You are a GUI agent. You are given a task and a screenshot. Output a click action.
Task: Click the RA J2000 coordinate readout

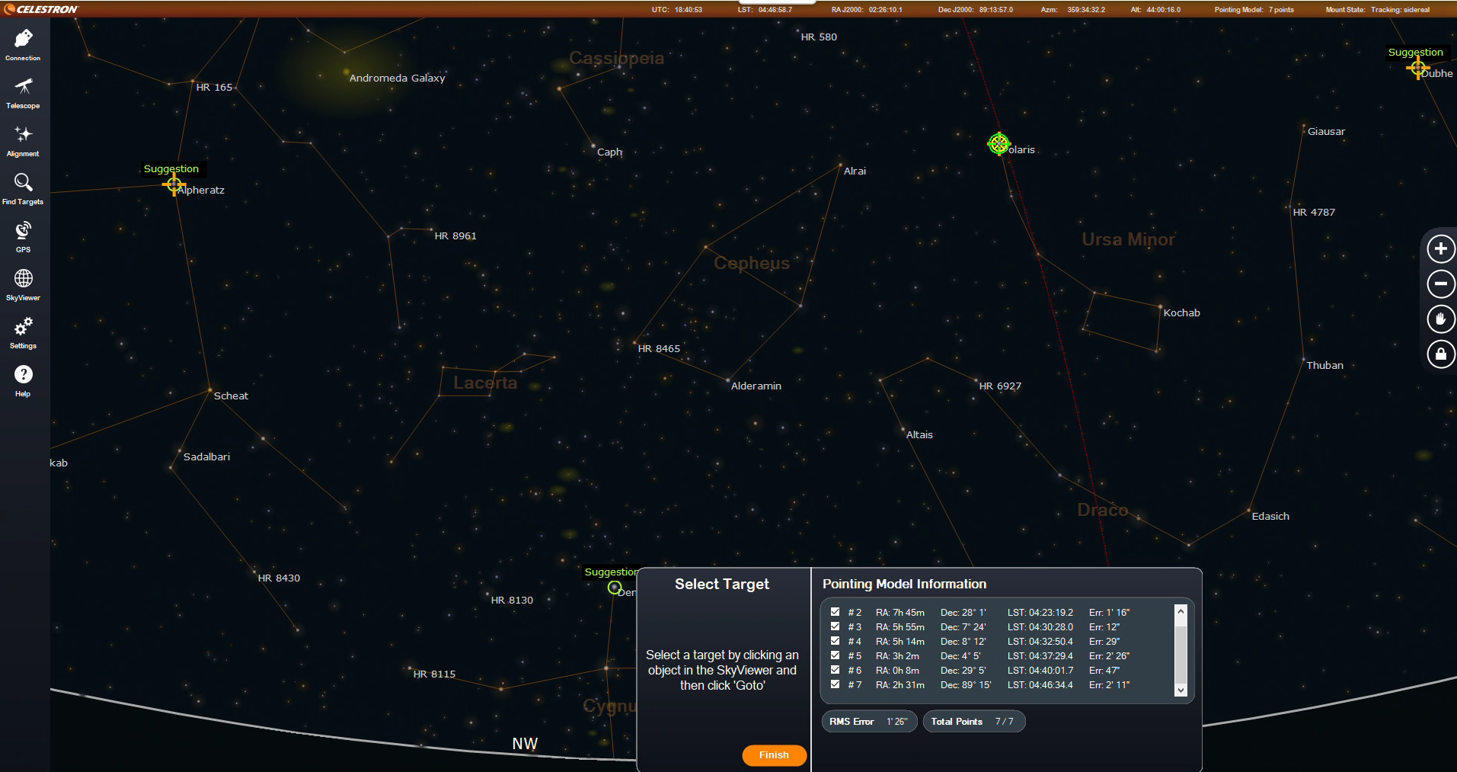pos(867,10)
